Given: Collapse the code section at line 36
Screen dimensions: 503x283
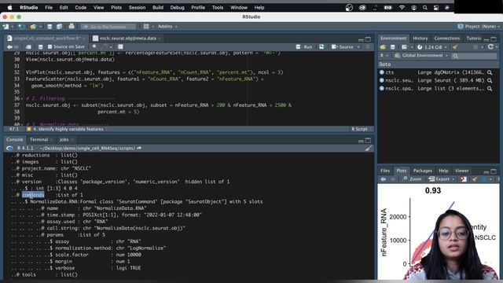Looking at the screenshot, I should pos(22,98).
